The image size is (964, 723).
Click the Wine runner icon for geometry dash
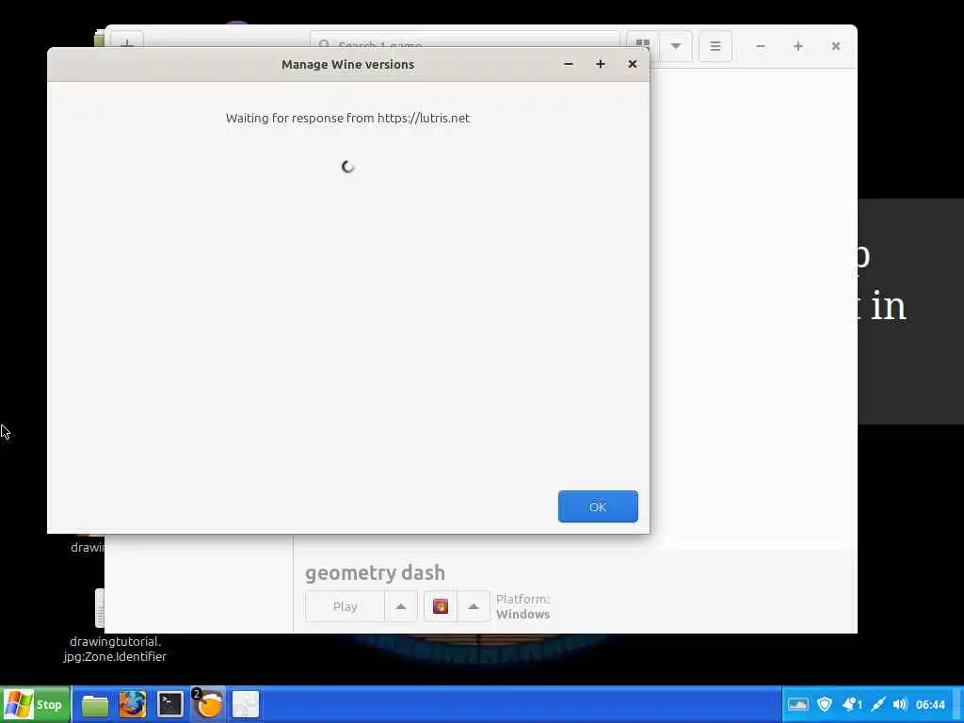coord(441,607)
